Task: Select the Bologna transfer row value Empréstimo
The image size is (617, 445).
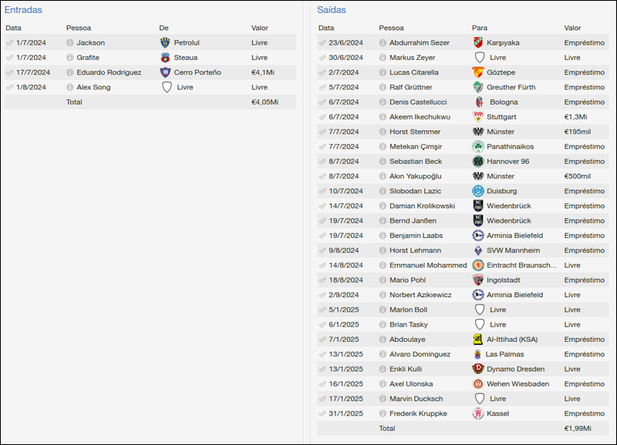Action: pyautogui.click(x=584, y=102)
